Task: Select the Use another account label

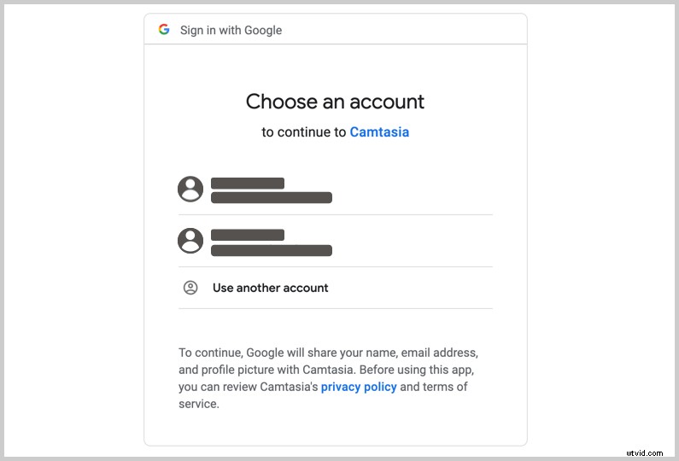Action: tap(270, 288)
